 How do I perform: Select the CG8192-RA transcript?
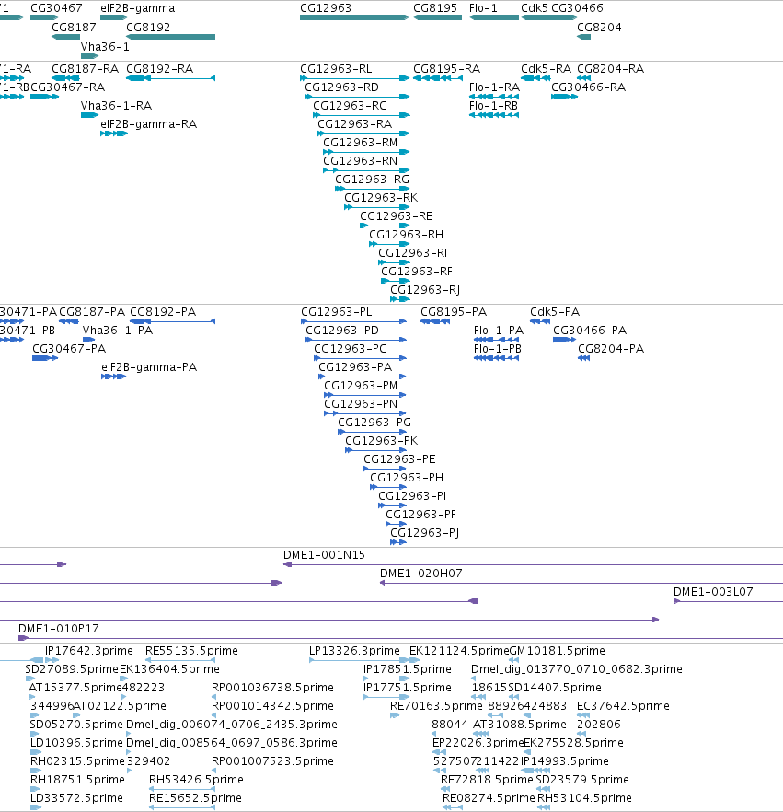coord(171,78)
